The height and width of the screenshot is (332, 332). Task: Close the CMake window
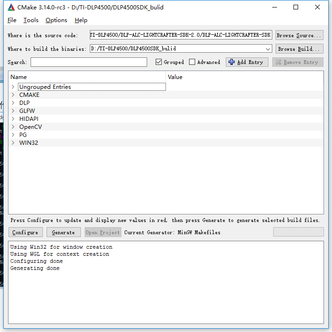[317, 7]
